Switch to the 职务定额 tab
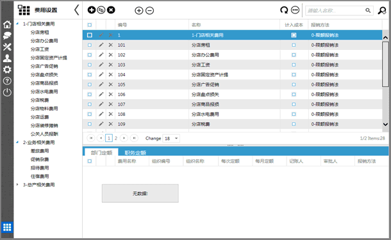The width and height of the screenshot is (391, 240). (135, 152)
